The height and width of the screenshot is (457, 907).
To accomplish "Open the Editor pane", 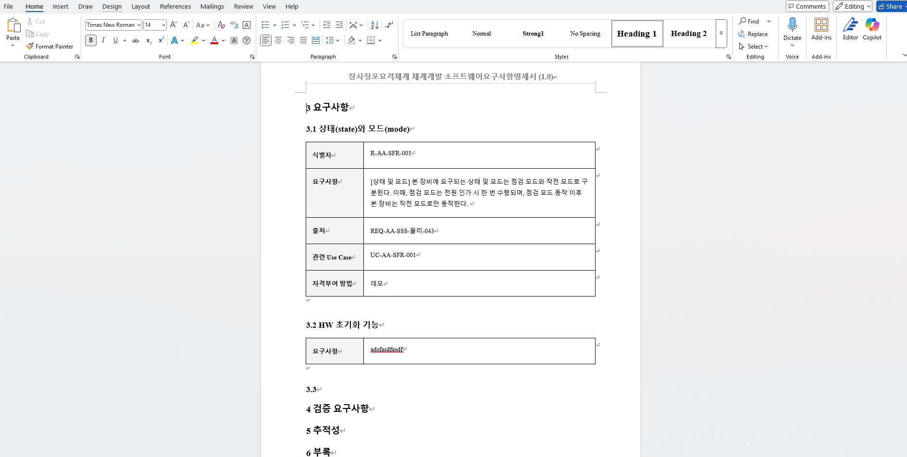I will (850, 29).
